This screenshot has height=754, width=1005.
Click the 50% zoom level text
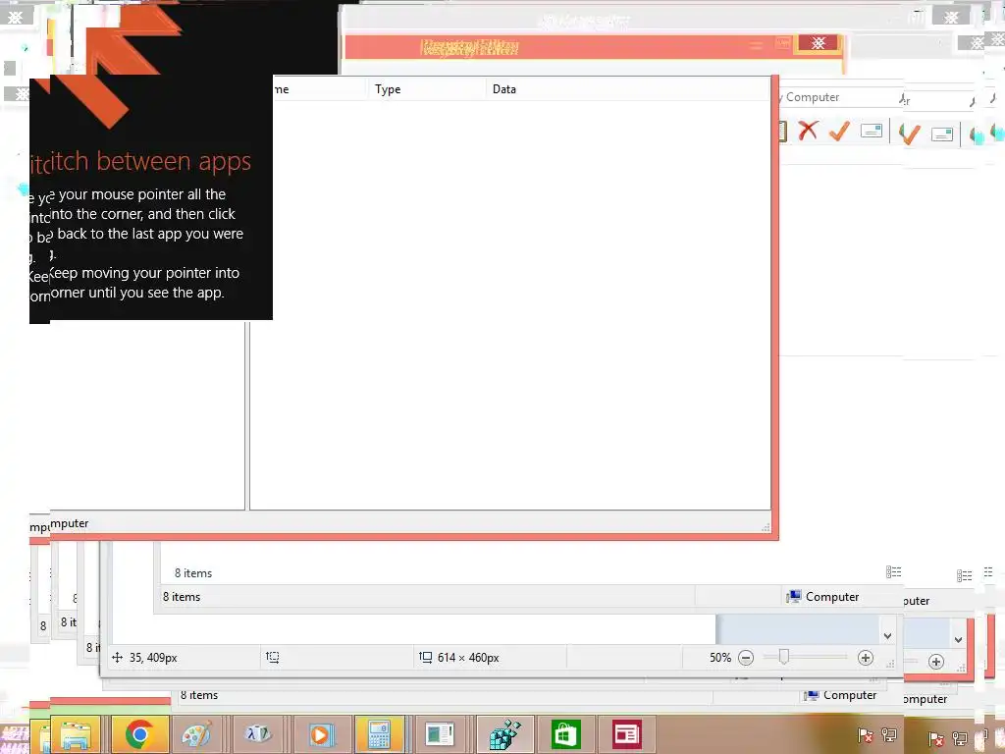click(x=719, y=657)
